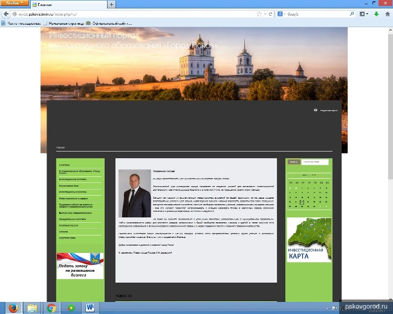Open 'О муниципальном образовании' menu item
Image resolution: width=393 pixels, height=314 pixels.
tap(80, 171)
